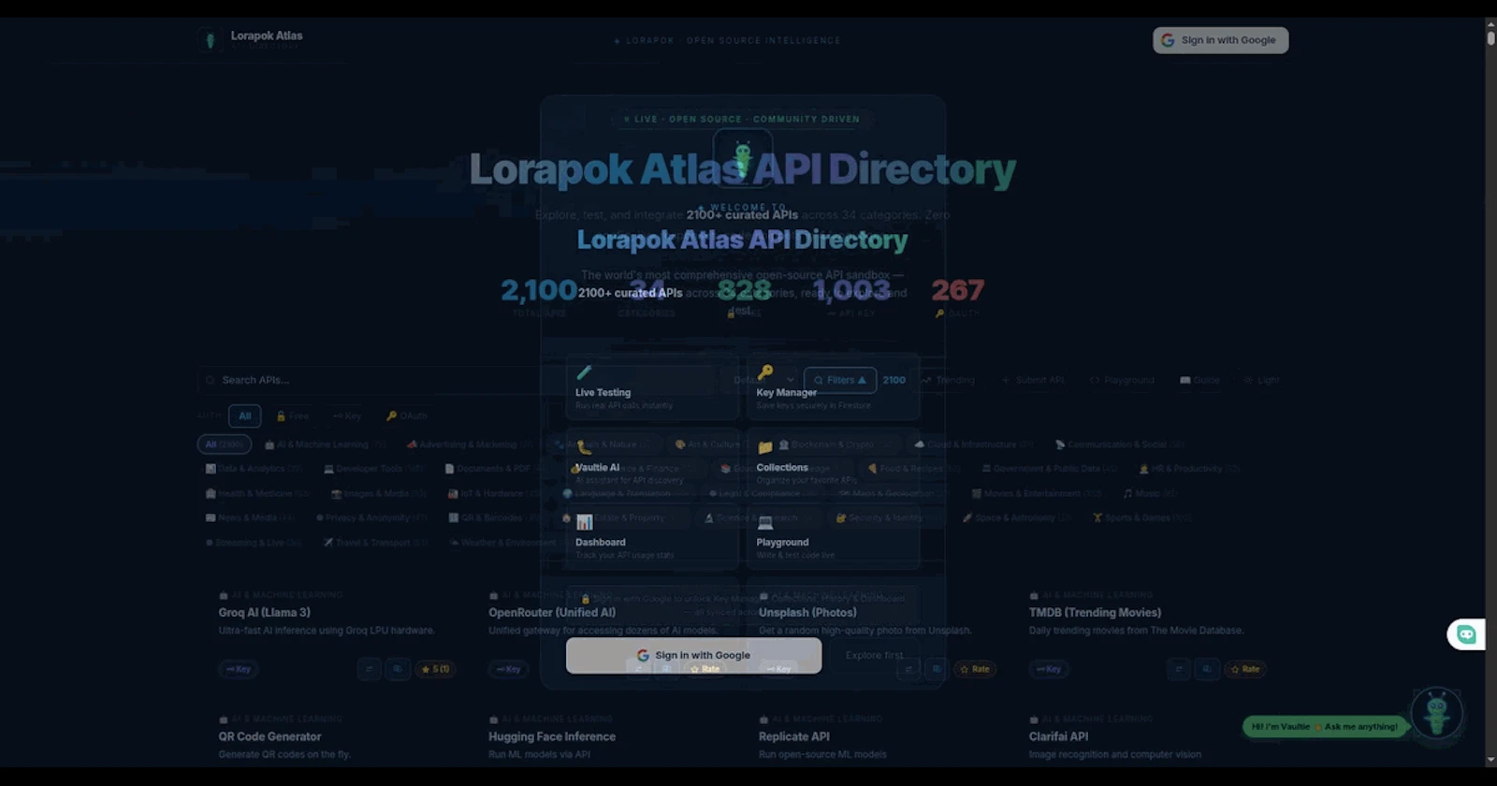Viewport: 1497px width, 786px height.
Task: Filter by Developer Tools category
Action: [x=374, y=469]
